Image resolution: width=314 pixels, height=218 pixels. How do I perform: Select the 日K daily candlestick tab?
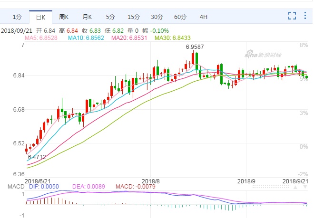40,17
